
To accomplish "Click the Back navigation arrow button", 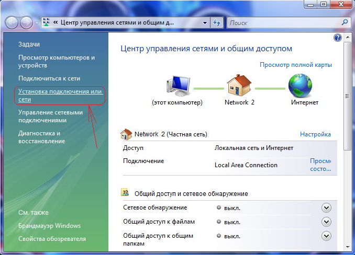I will [12, 22].
